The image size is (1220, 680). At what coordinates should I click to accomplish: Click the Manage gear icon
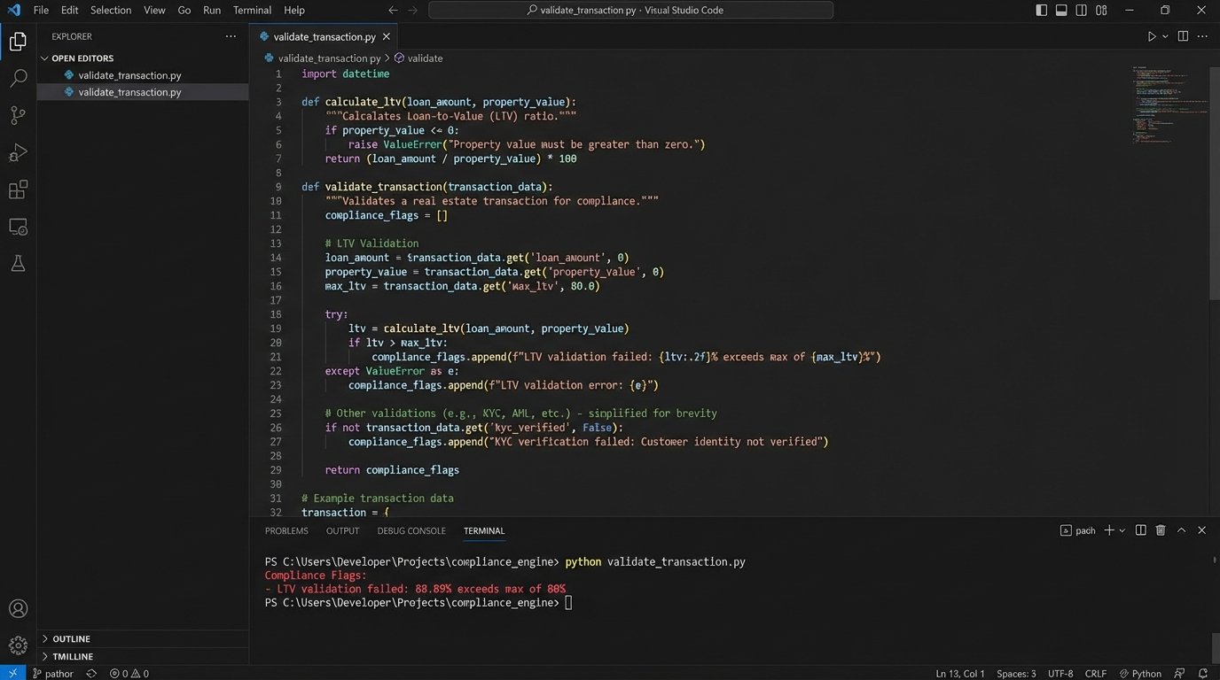18,645
